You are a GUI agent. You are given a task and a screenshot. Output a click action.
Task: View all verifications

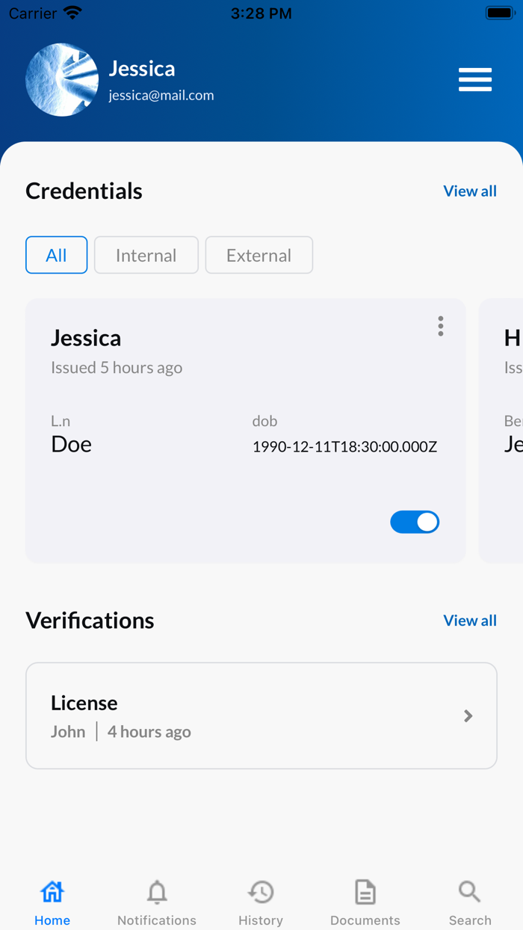[470, 620]
